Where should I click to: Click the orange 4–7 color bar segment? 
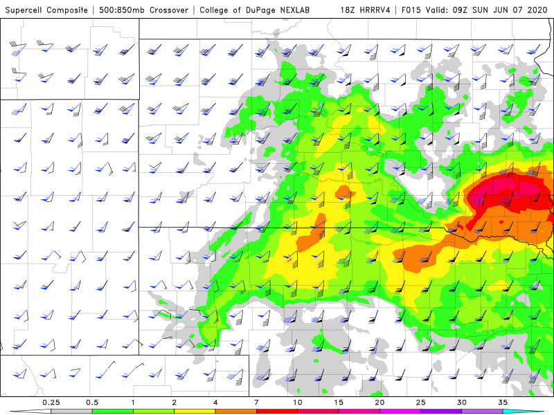coord(236,412)
